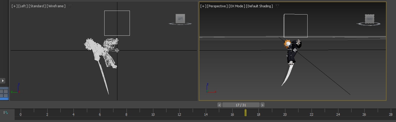Image resolution: width=396 pixels, height=122 pixels.
Task: Click frame 24 on the track bar
Action: coord(338,114)
